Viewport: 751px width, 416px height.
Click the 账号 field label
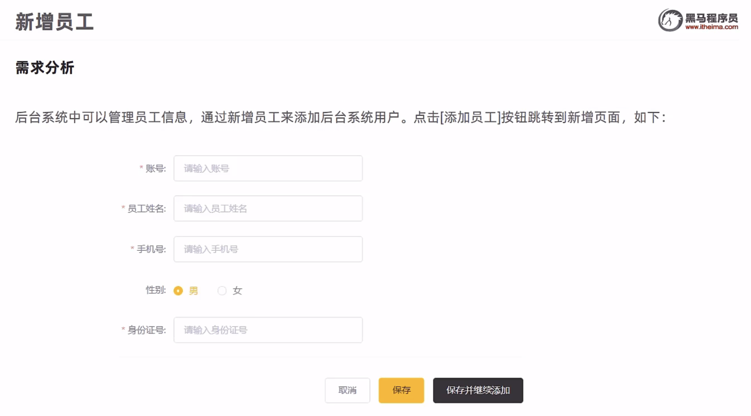coord(155,168)
